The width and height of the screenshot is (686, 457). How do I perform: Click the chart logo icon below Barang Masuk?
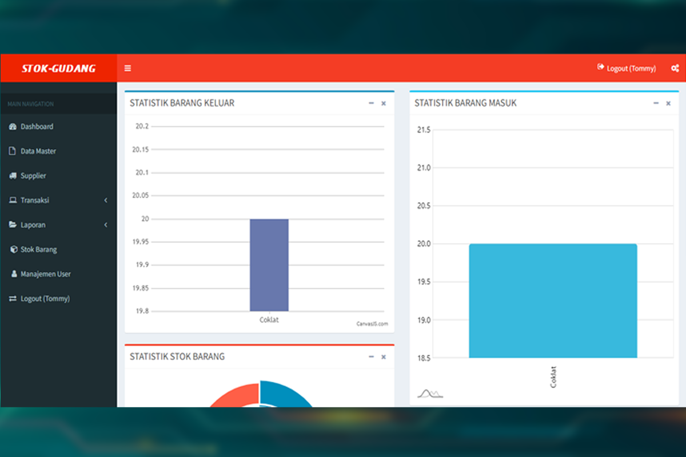point(430,394)
